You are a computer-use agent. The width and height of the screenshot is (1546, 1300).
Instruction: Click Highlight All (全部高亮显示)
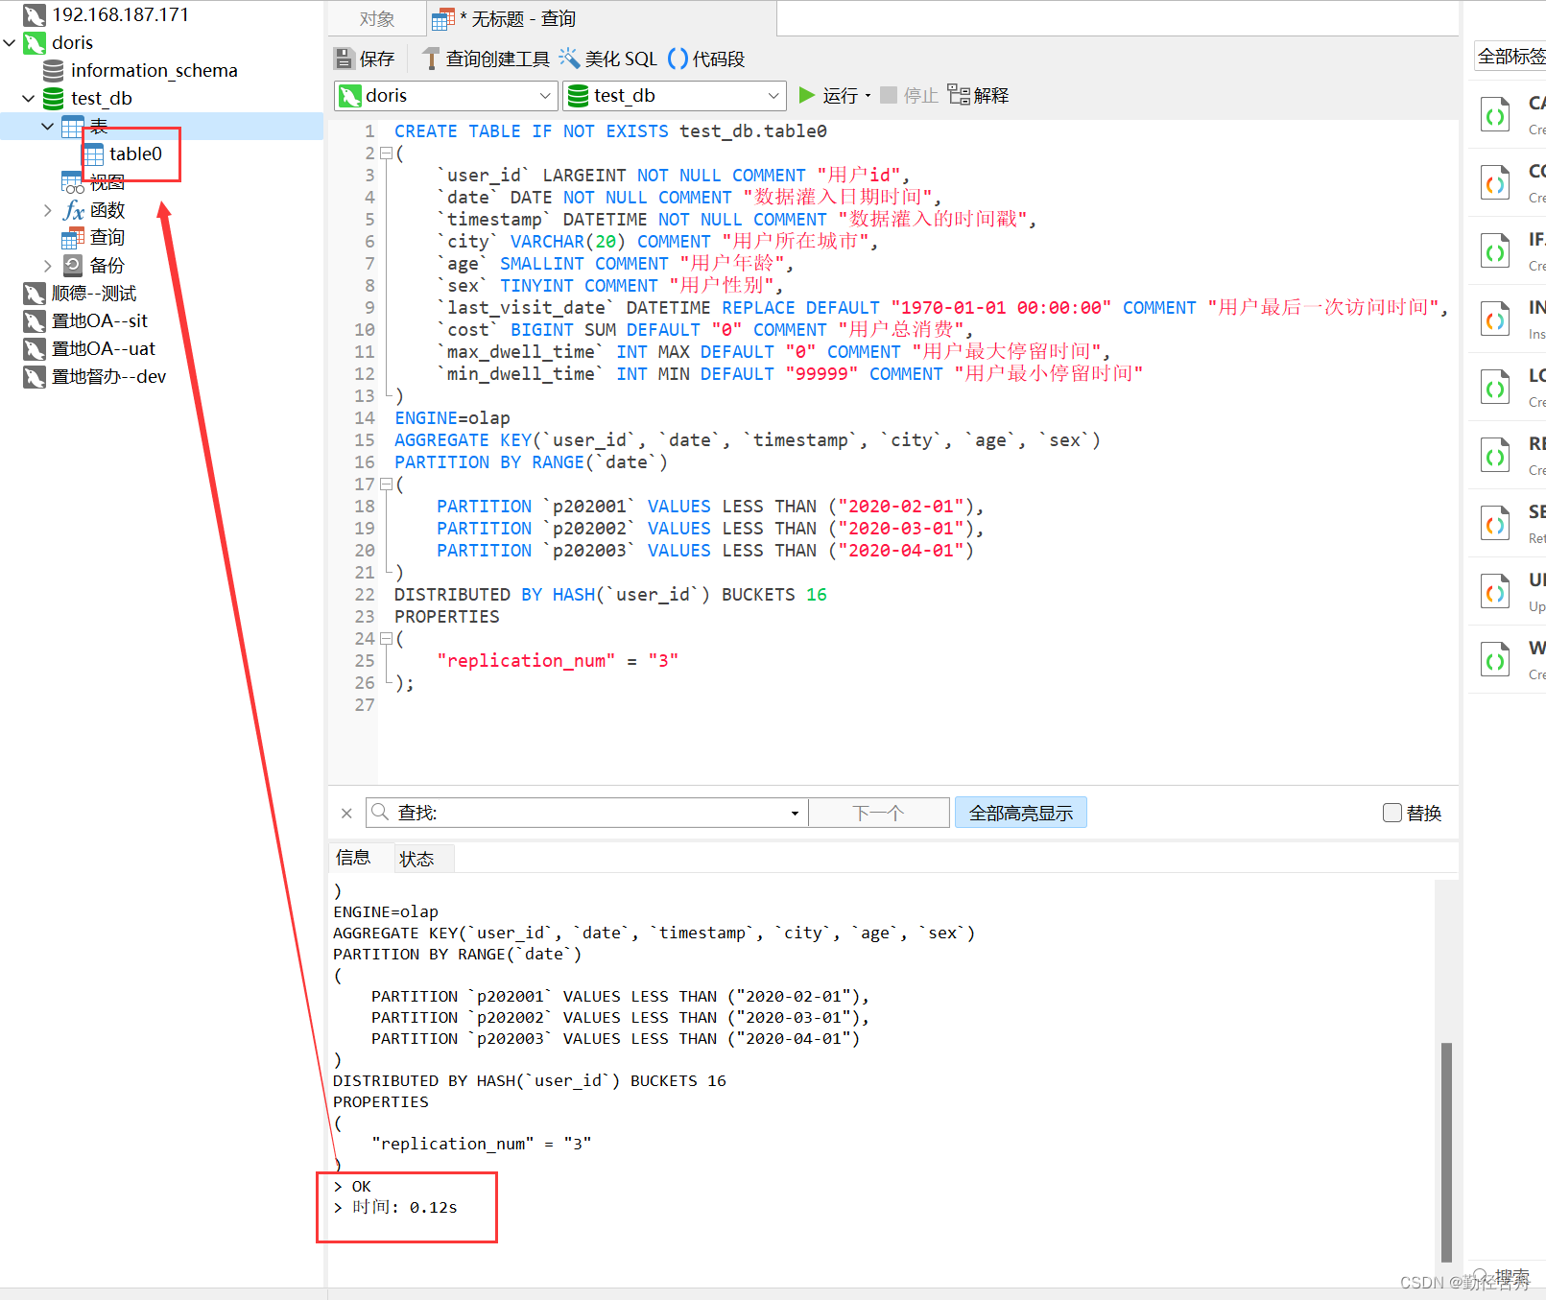(x=1020, y=813)
